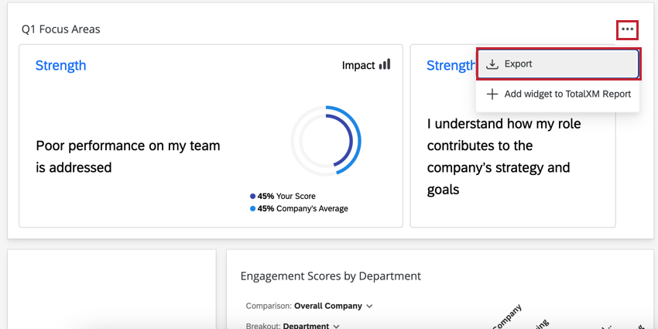Click the Engagement Scores by Department title

(x=331, y=276)
